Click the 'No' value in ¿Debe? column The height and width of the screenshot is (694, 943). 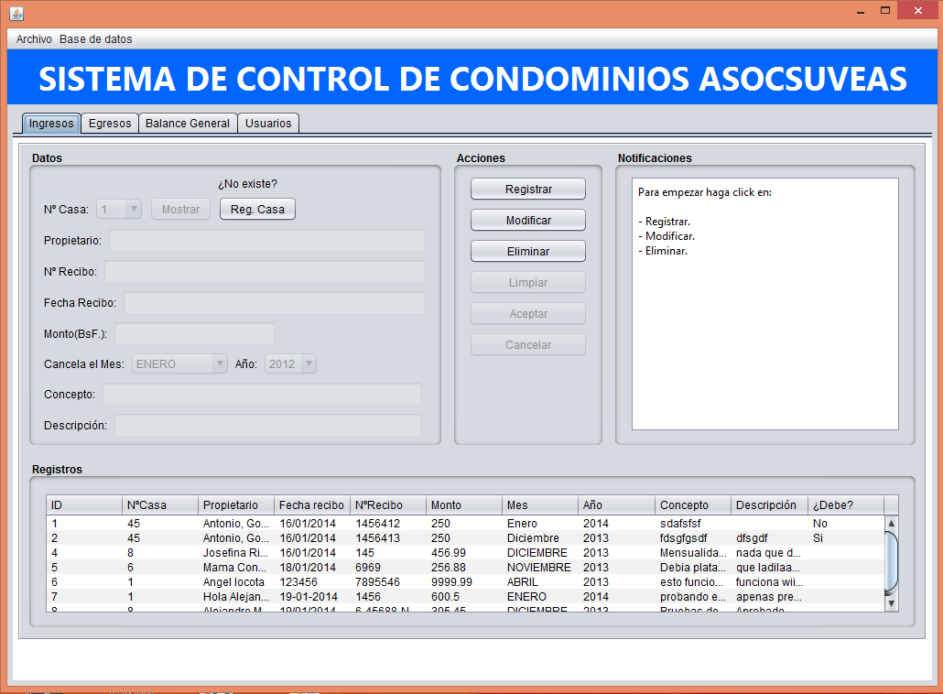click(x=846, y=523)
